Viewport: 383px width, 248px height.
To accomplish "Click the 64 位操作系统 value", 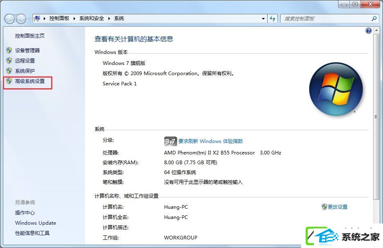I will tap(180, 172).
